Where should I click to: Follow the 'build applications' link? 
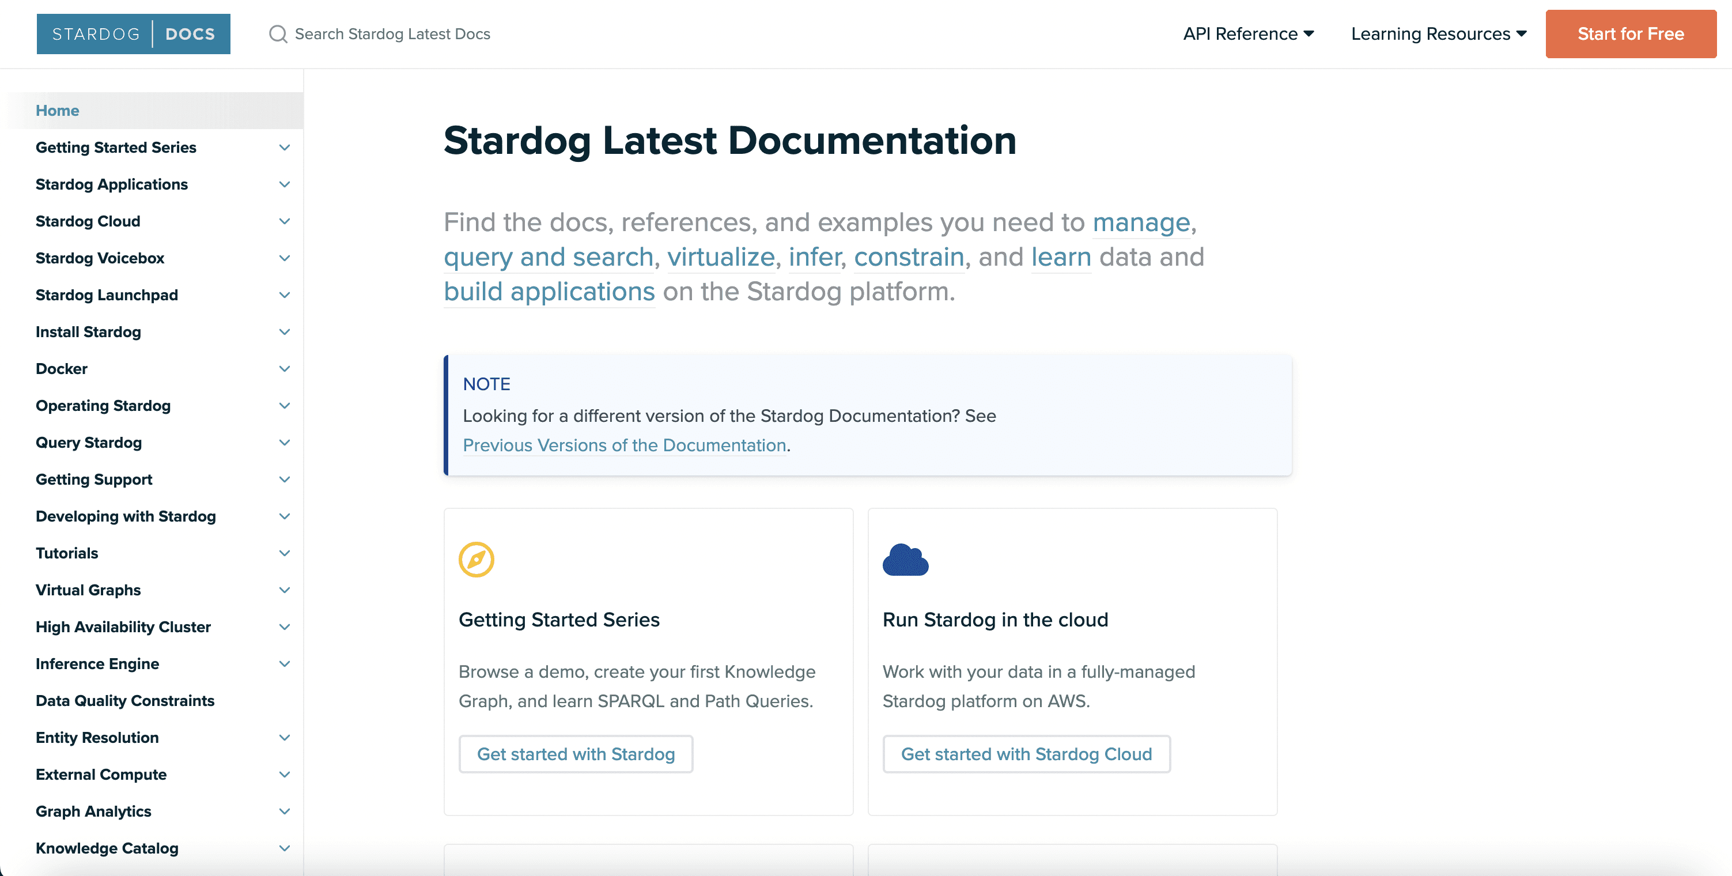pos(549,292)
